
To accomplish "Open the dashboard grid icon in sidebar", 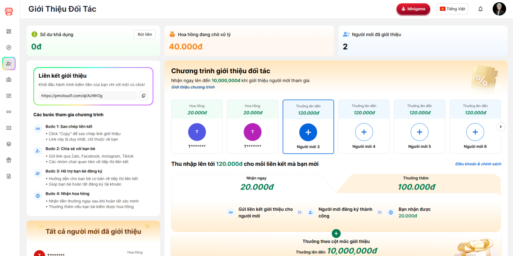I will 9,31.
